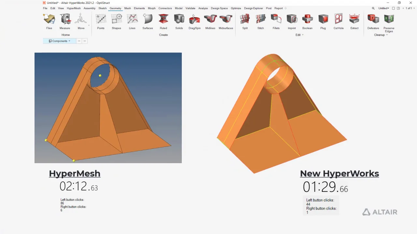Expand the Move tool options arrow

(x=89, y=25)
